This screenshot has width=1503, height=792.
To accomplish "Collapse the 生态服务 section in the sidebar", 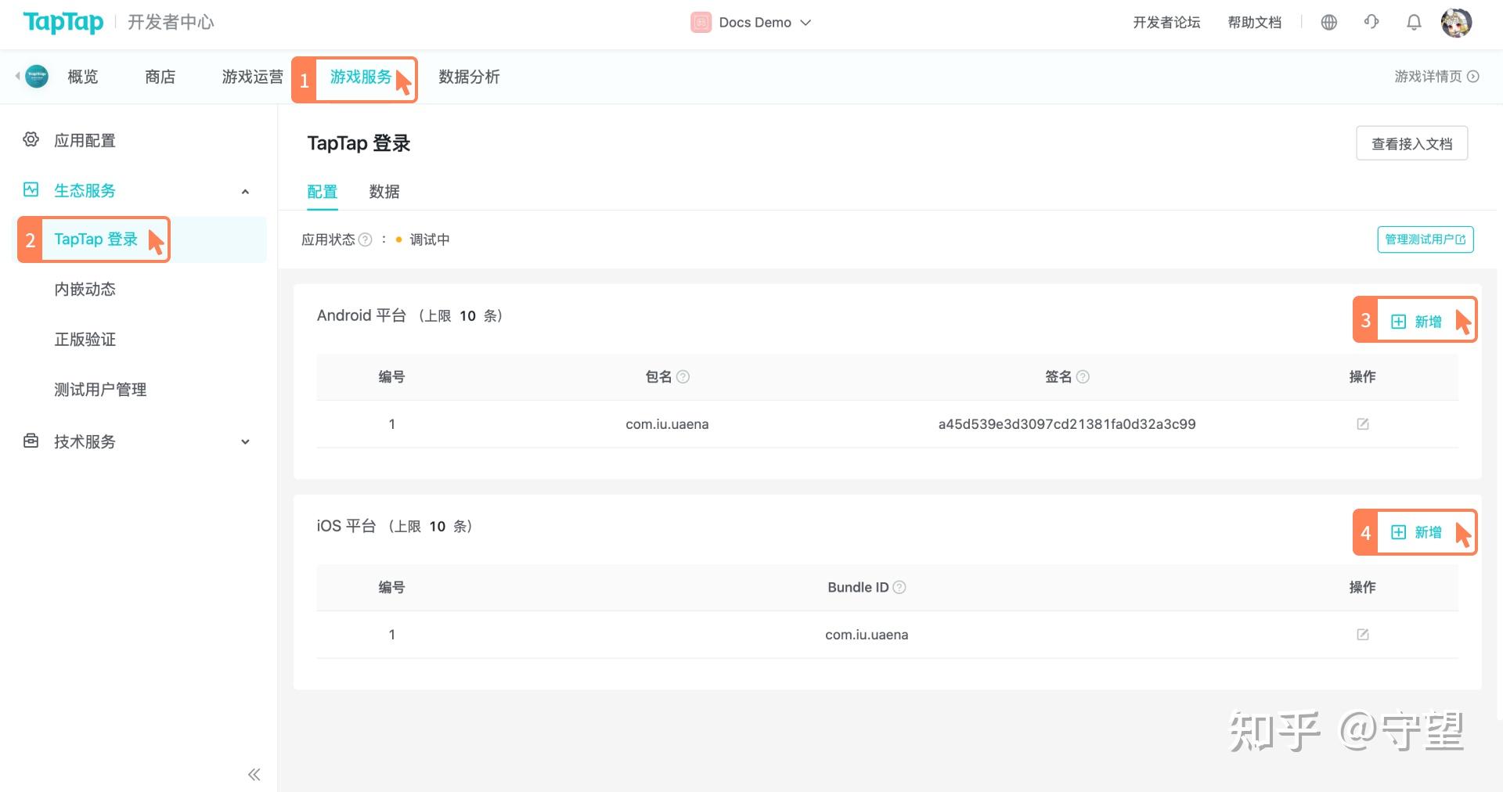I will [245, 190].
